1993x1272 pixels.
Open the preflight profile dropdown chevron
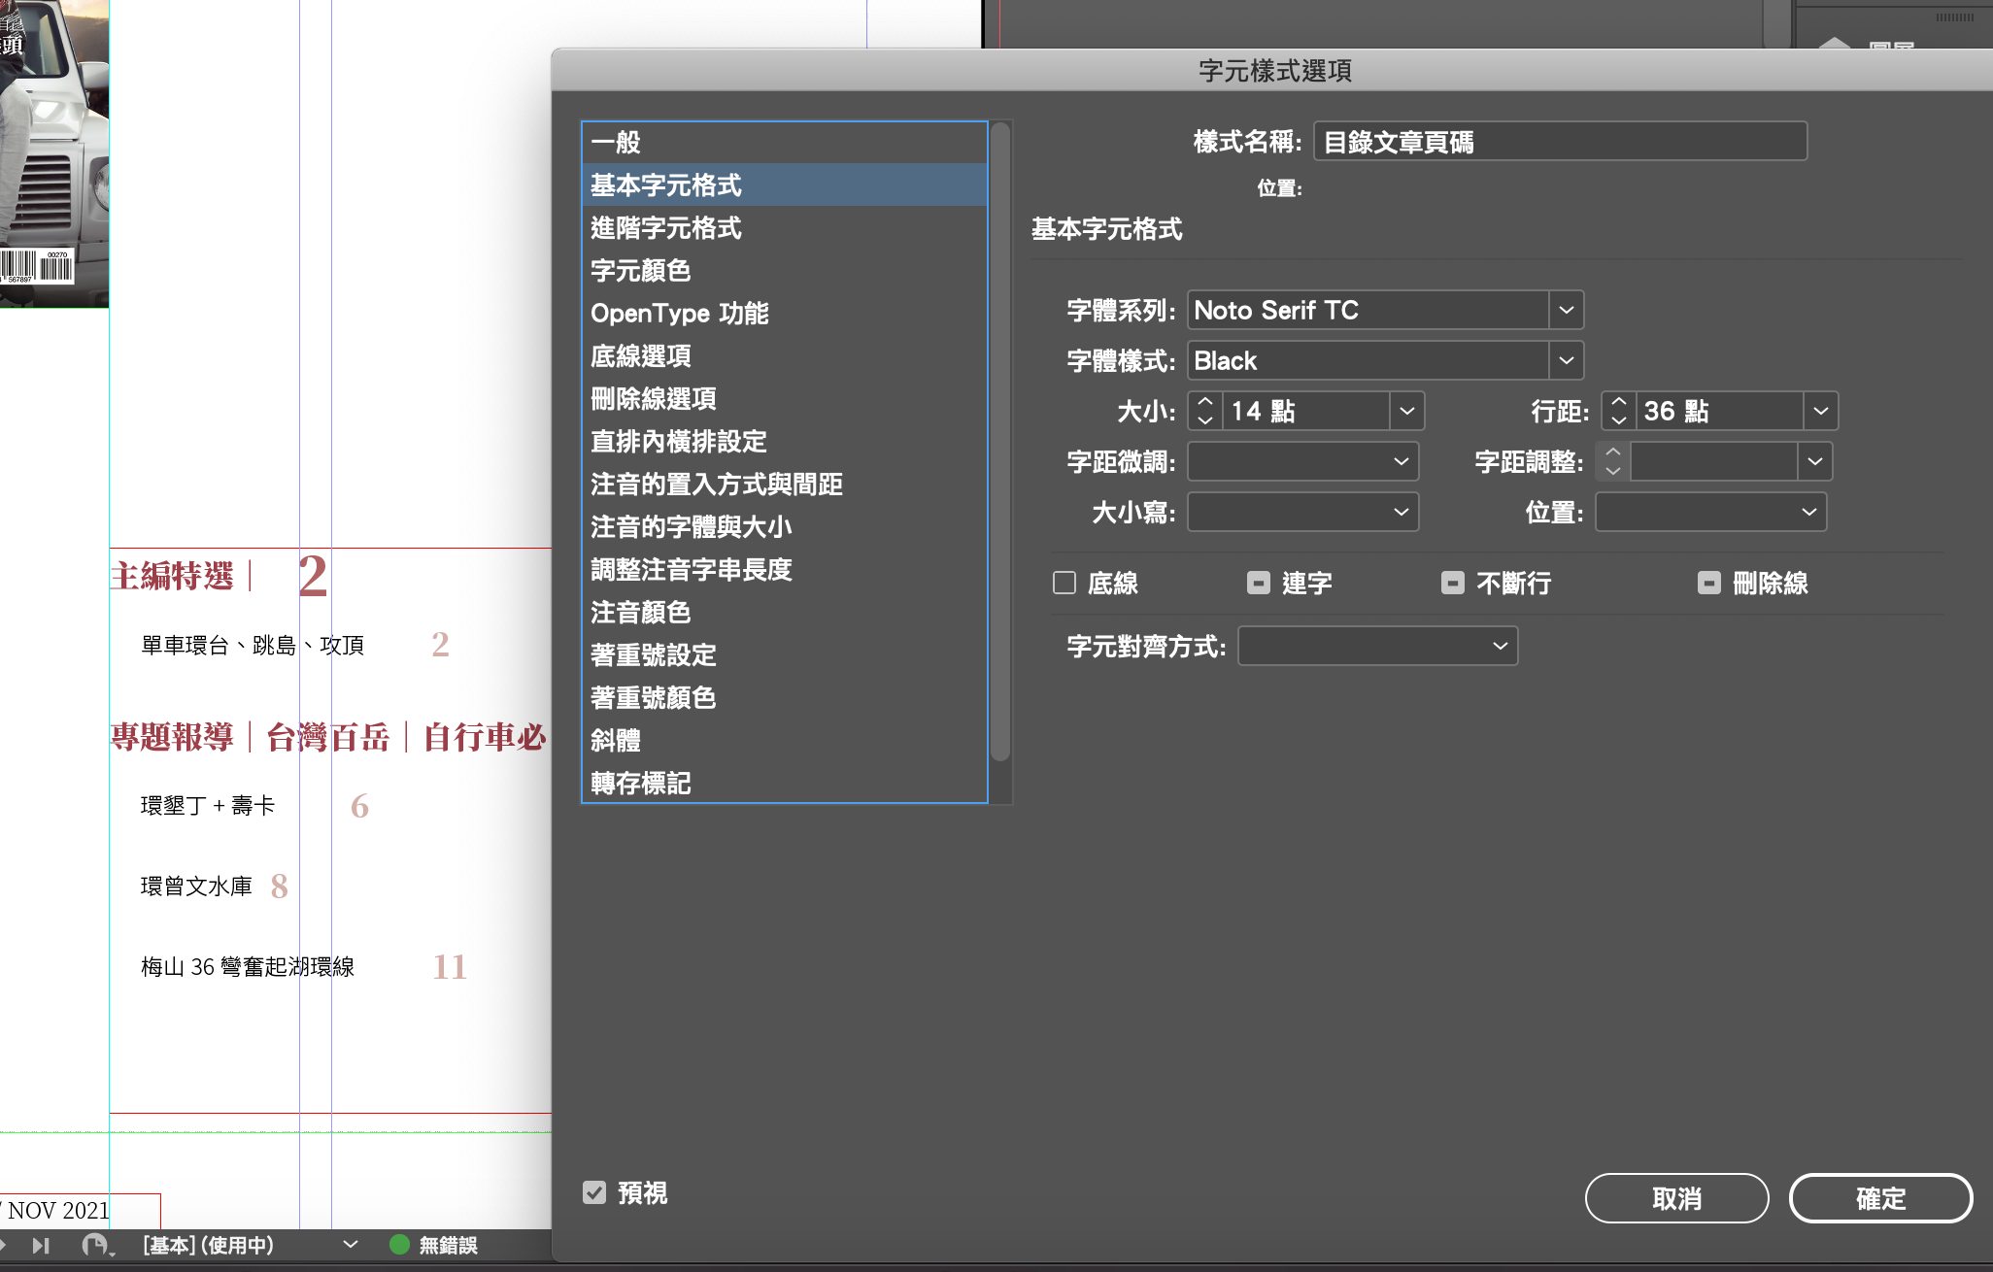click(351, 1245)
